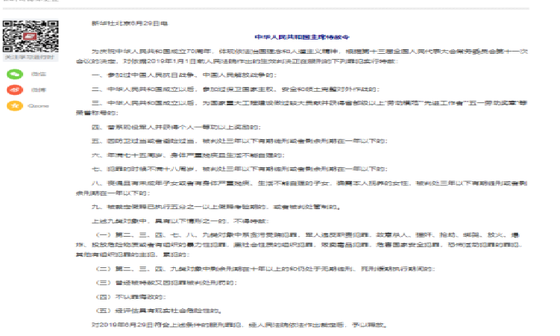This screenshot has width=560, height=336.
Task: Click item 八 about 未成年子女
Action: tap(302, 188)
